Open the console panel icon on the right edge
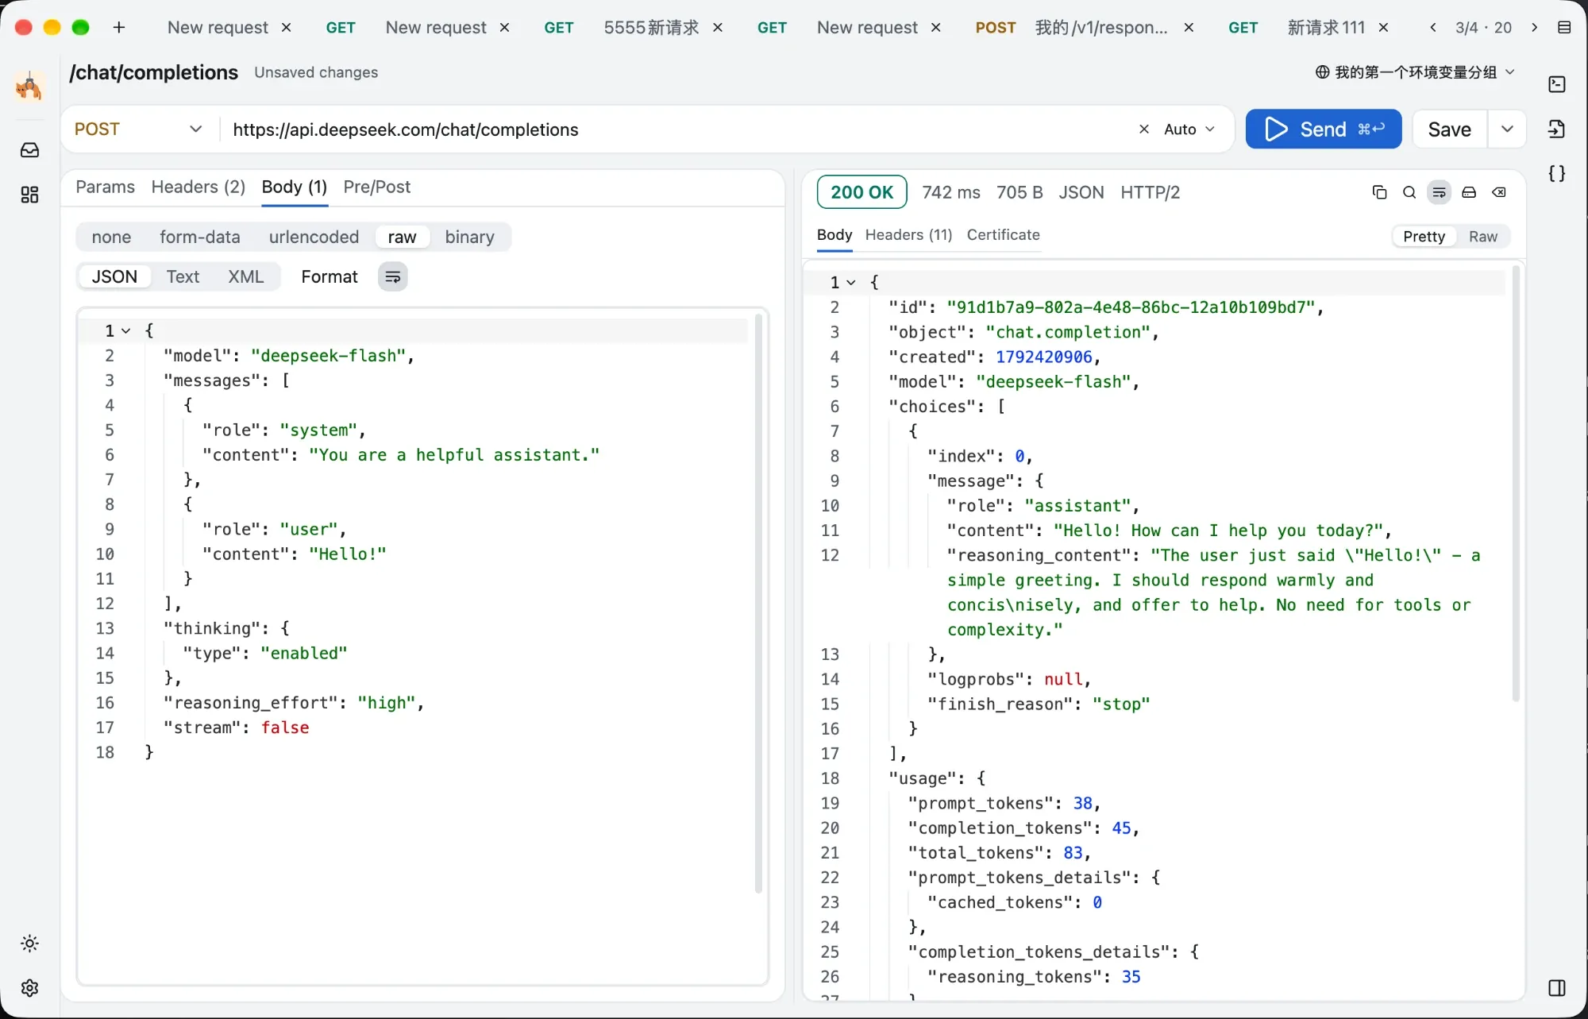 pos(1557,84)
